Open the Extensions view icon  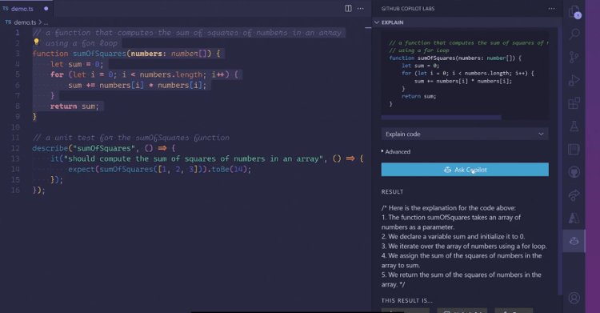click(574, 103)
